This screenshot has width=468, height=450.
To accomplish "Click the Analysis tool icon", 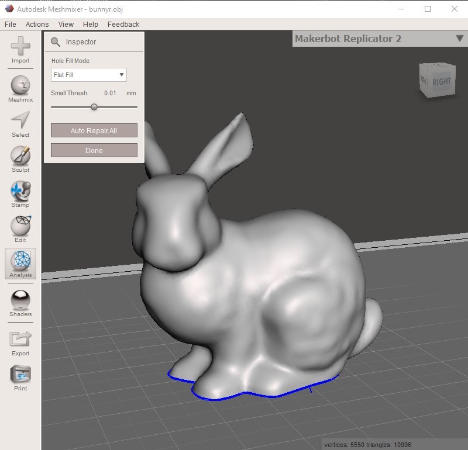I will pos(20,260).
